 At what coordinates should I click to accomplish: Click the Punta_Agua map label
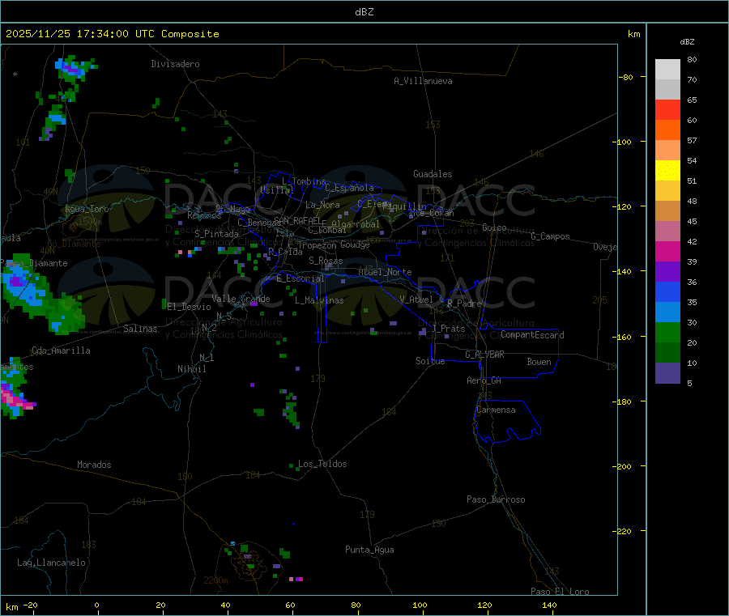(x=369, y=550)
